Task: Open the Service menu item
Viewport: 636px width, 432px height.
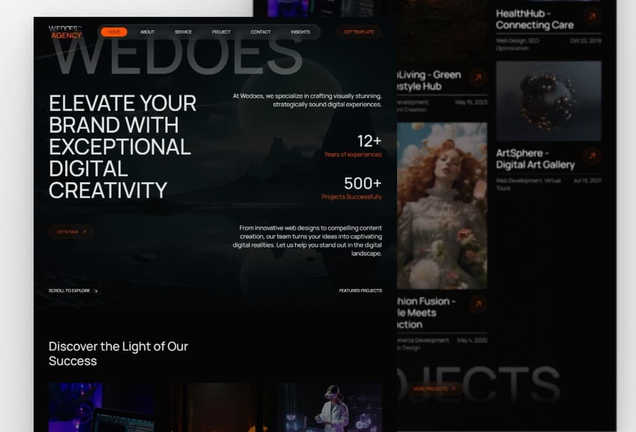Action: 183,32
